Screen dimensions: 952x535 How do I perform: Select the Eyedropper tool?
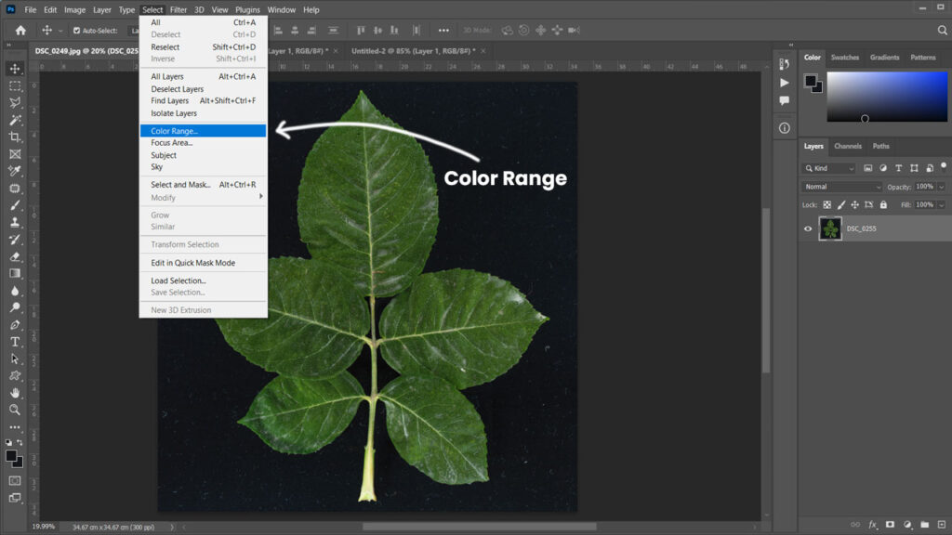pos(13,170)
